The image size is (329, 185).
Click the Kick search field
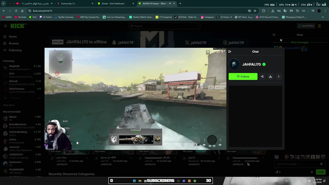164,26
